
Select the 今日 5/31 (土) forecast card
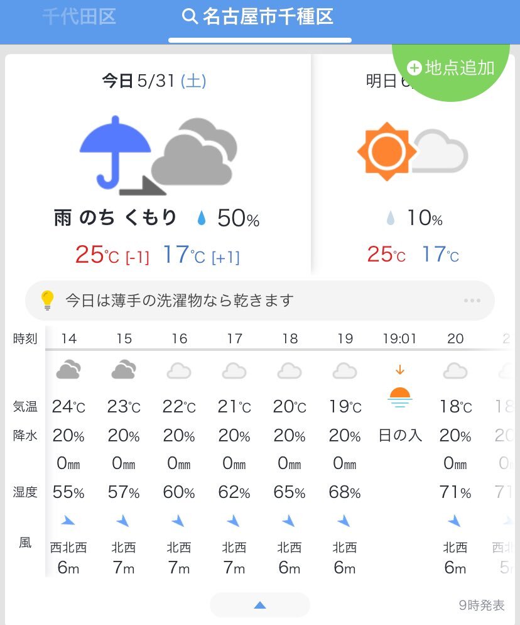158,163
